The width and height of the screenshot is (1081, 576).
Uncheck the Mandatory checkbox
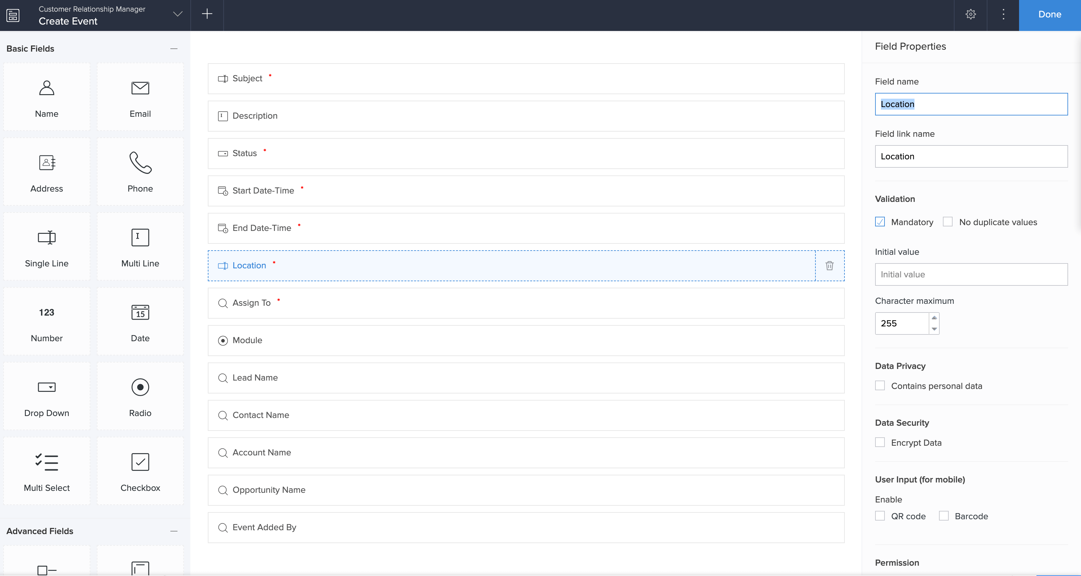(880, 222)
